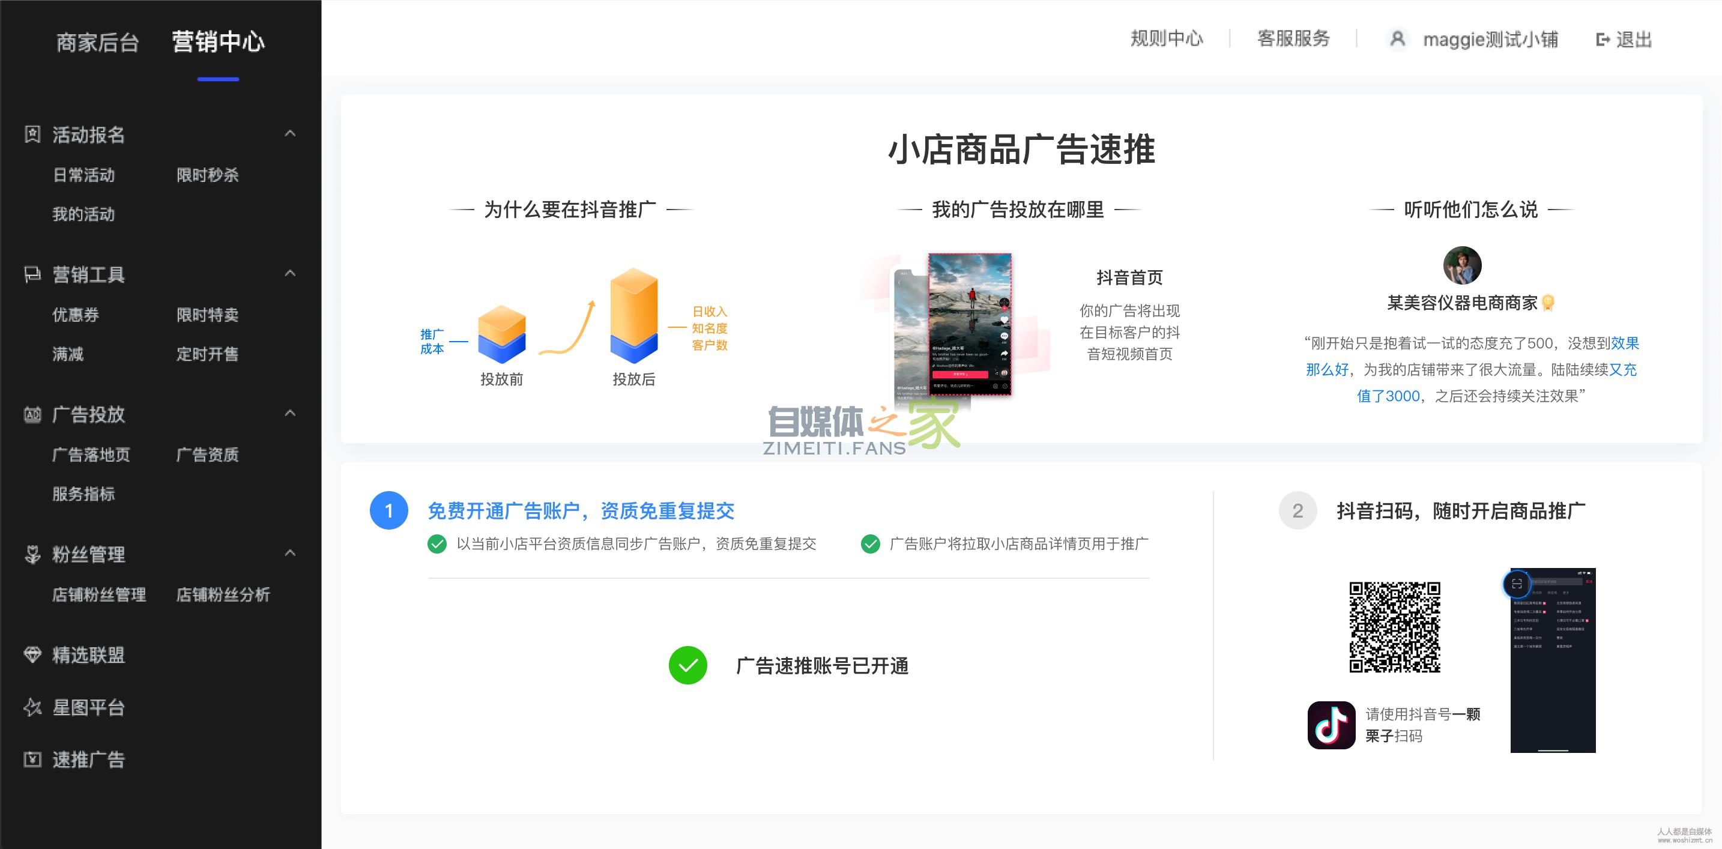Click green check beside 广告账户将拉取小店商品详情页
Viewport: 1722px width, 849px height.
click(871, 543)
